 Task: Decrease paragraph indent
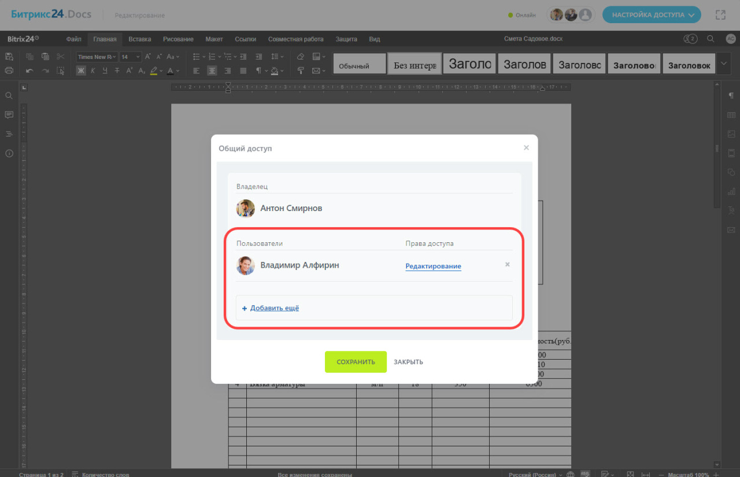(x=243, y=57)
